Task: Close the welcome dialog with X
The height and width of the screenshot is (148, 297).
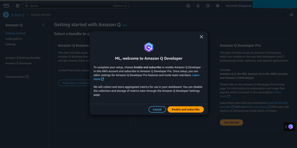Action: click(x=201, y=37)
